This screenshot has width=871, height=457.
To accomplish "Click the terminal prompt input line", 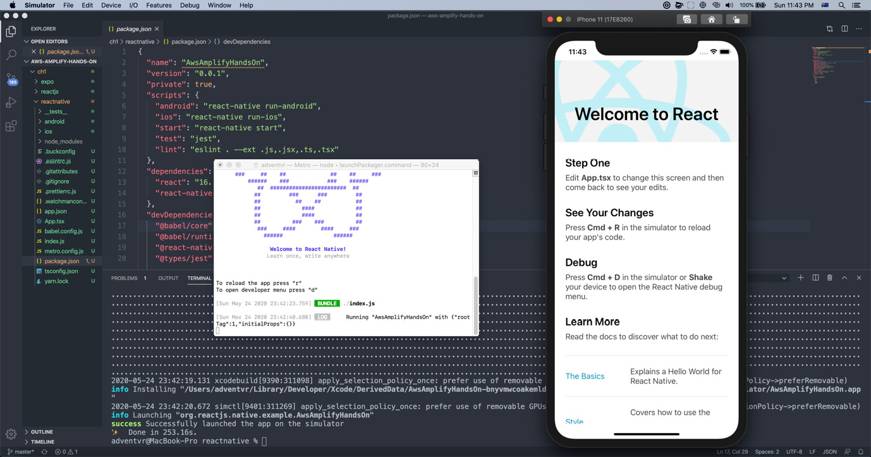I will point(188,441).
